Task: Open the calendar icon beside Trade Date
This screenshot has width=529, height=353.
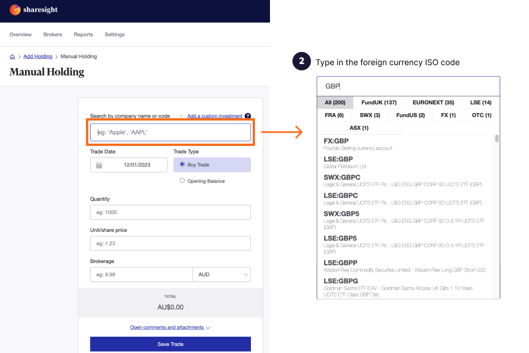Action: 100,164
